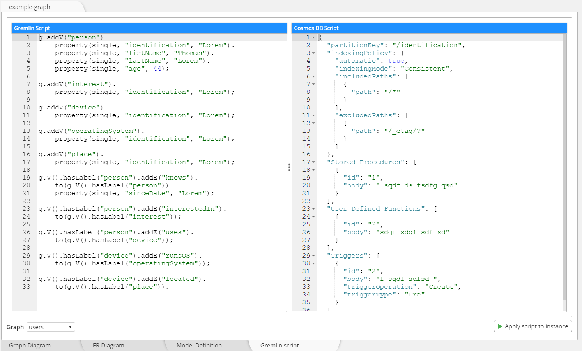582x351 pixels.
Task: Click the "partitionKey" line in Cosmos script
Action: [396, 45]
